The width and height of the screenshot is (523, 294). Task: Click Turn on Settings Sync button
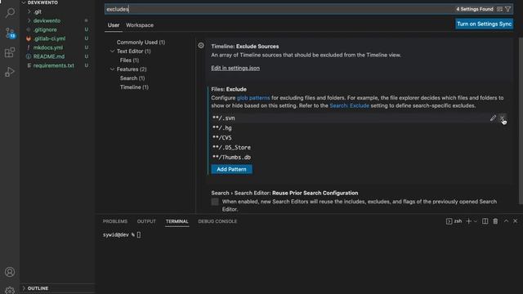[x=484, y=24]
